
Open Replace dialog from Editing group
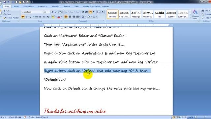click(x=206, y=14)
